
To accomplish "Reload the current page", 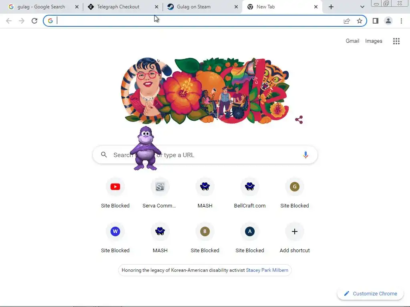I will tap(34, 21).
